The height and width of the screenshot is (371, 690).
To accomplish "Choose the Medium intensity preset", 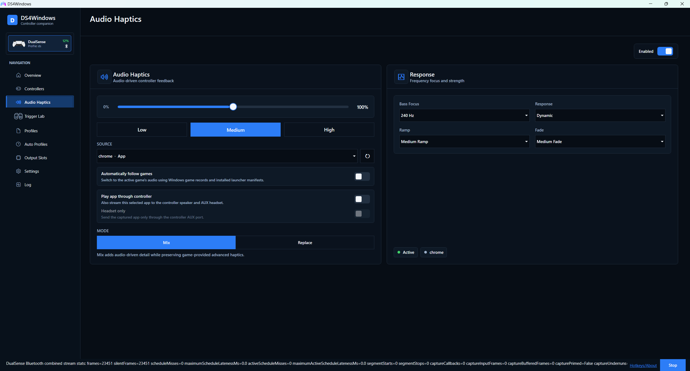I will point(236,130).
